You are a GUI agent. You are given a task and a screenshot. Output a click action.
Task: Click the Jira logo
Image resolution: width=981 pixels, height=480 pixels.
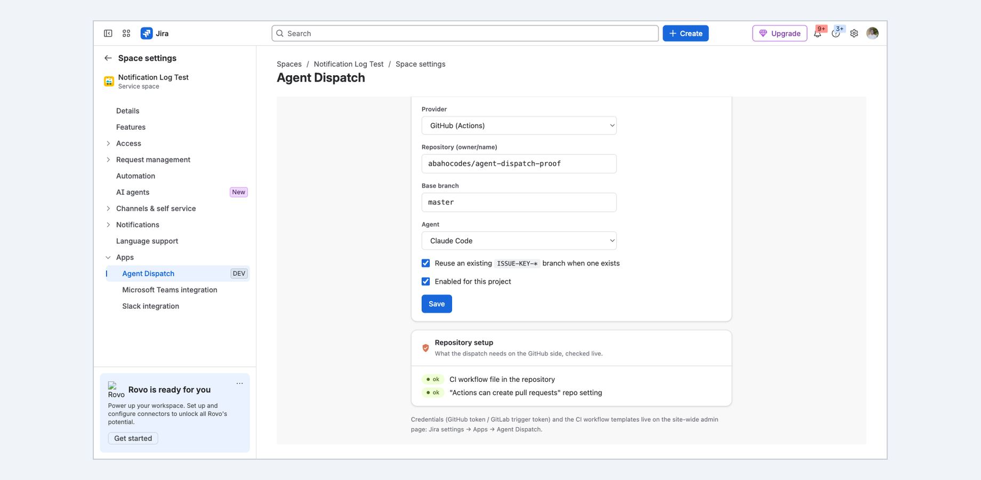(155, 33)
